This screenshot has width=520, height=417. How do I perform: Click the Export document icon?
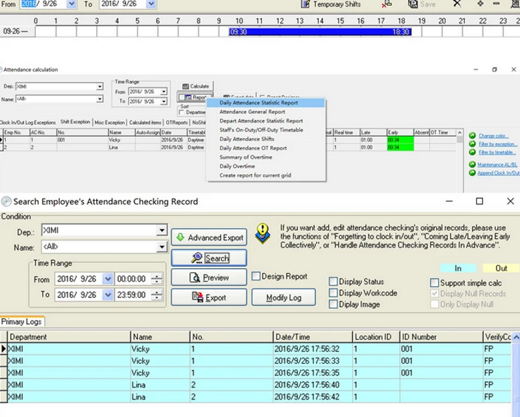pos(198,297)
